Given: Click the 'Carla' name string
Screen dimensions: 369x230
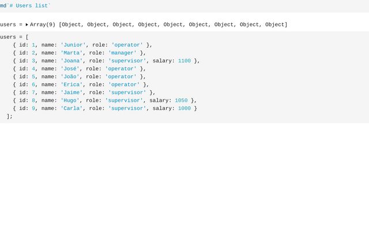Looking at the screenshot, I should [71, 108].
